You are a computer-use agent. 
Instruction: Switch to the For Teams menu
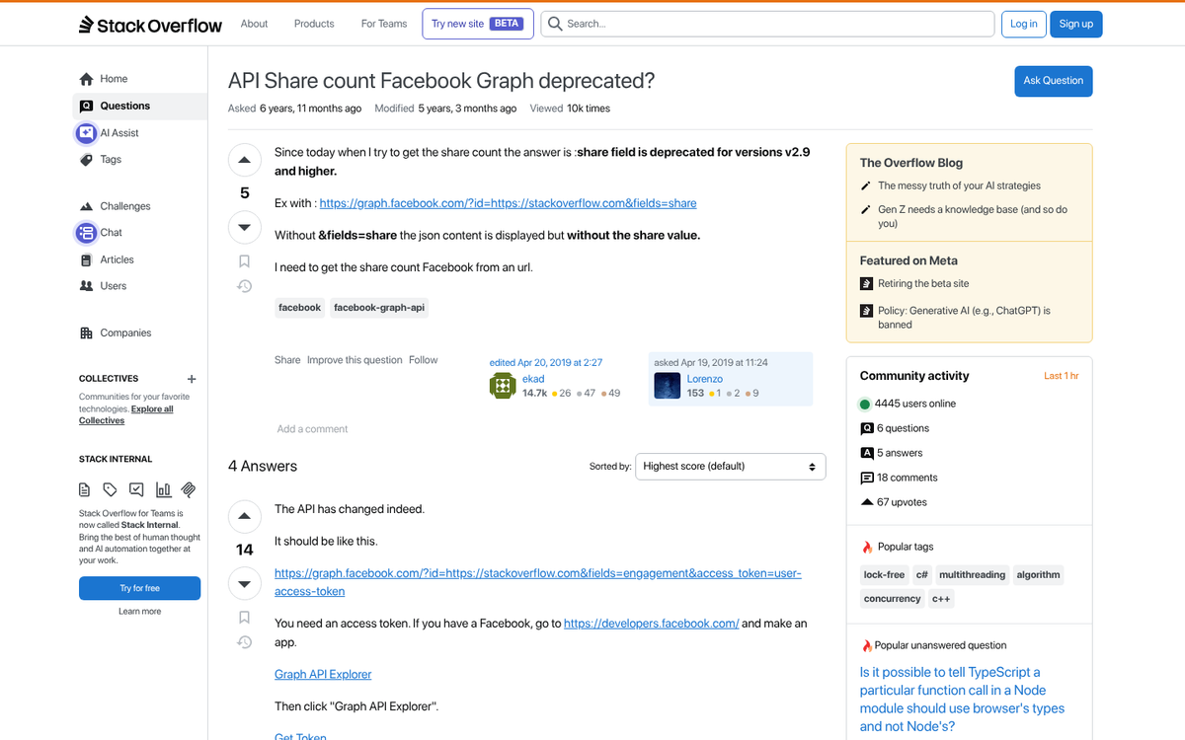(x=383, y=23)
